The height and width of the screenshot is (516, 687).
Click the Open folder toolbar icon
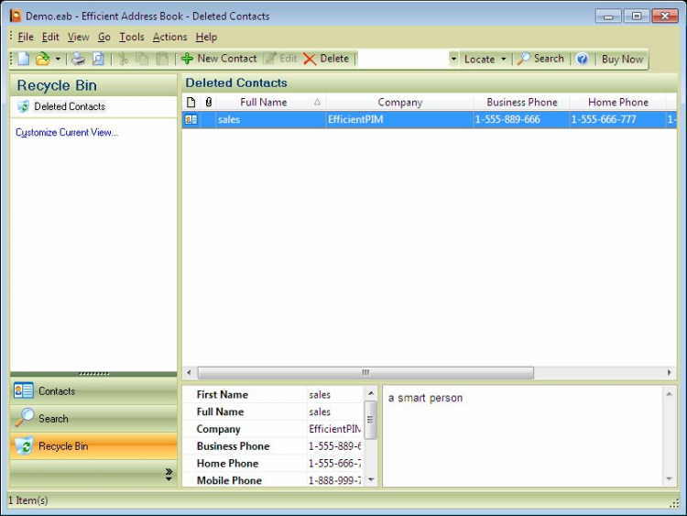(x=42, y=59)
